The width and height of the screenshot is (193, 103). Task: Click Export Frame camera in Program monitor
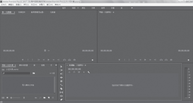pos(171,60)
